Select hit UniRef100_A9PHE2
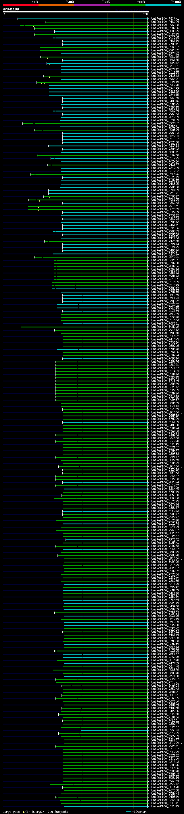This screenshot has height=814, width=184. point(165,51)
